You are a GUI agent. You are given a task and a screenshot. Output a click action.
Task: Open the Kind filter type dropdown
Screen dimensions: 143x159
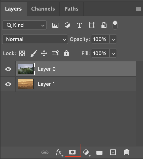tap(24, 25)
